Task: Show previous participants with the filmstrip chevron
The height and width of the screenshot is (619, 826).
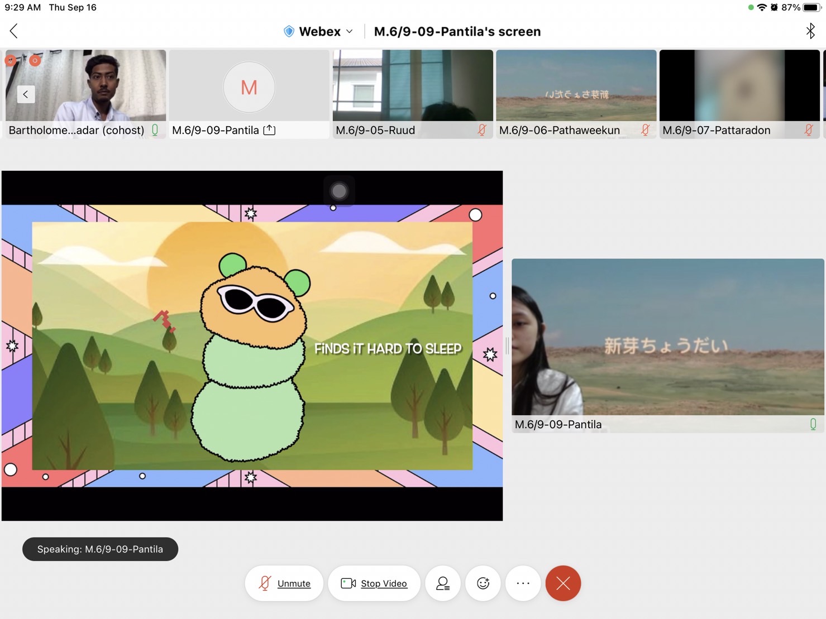Action: [x=26, y=94]
